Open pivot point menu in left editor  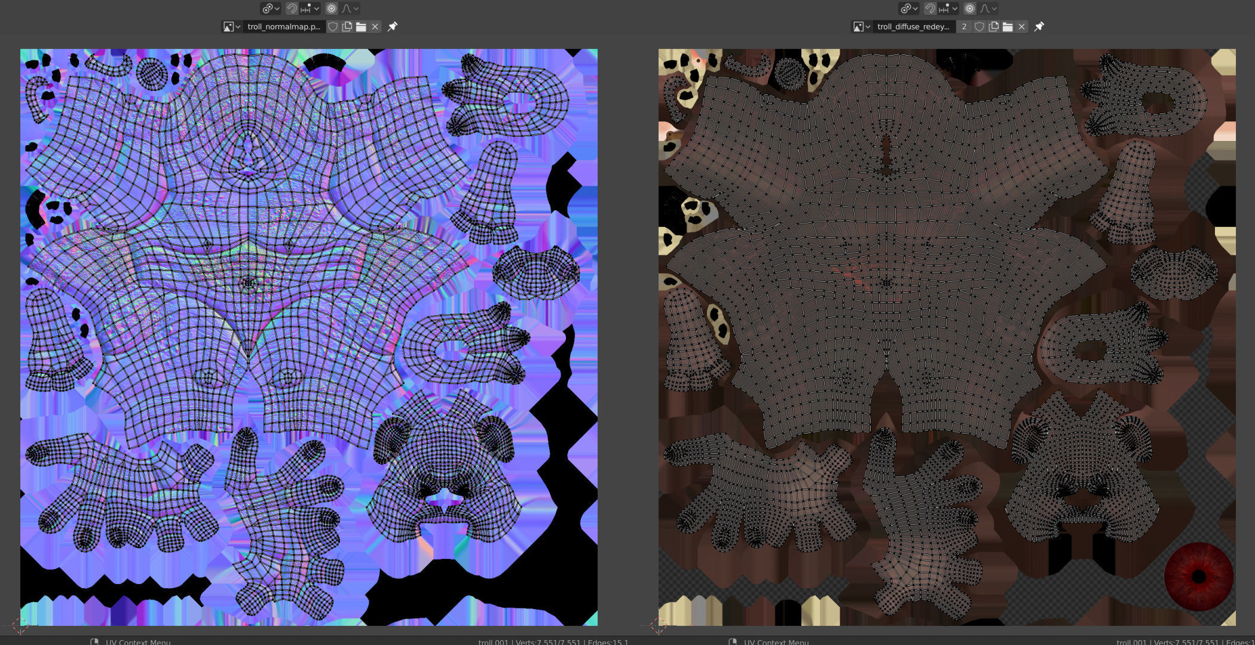click(x=271, y=8)
